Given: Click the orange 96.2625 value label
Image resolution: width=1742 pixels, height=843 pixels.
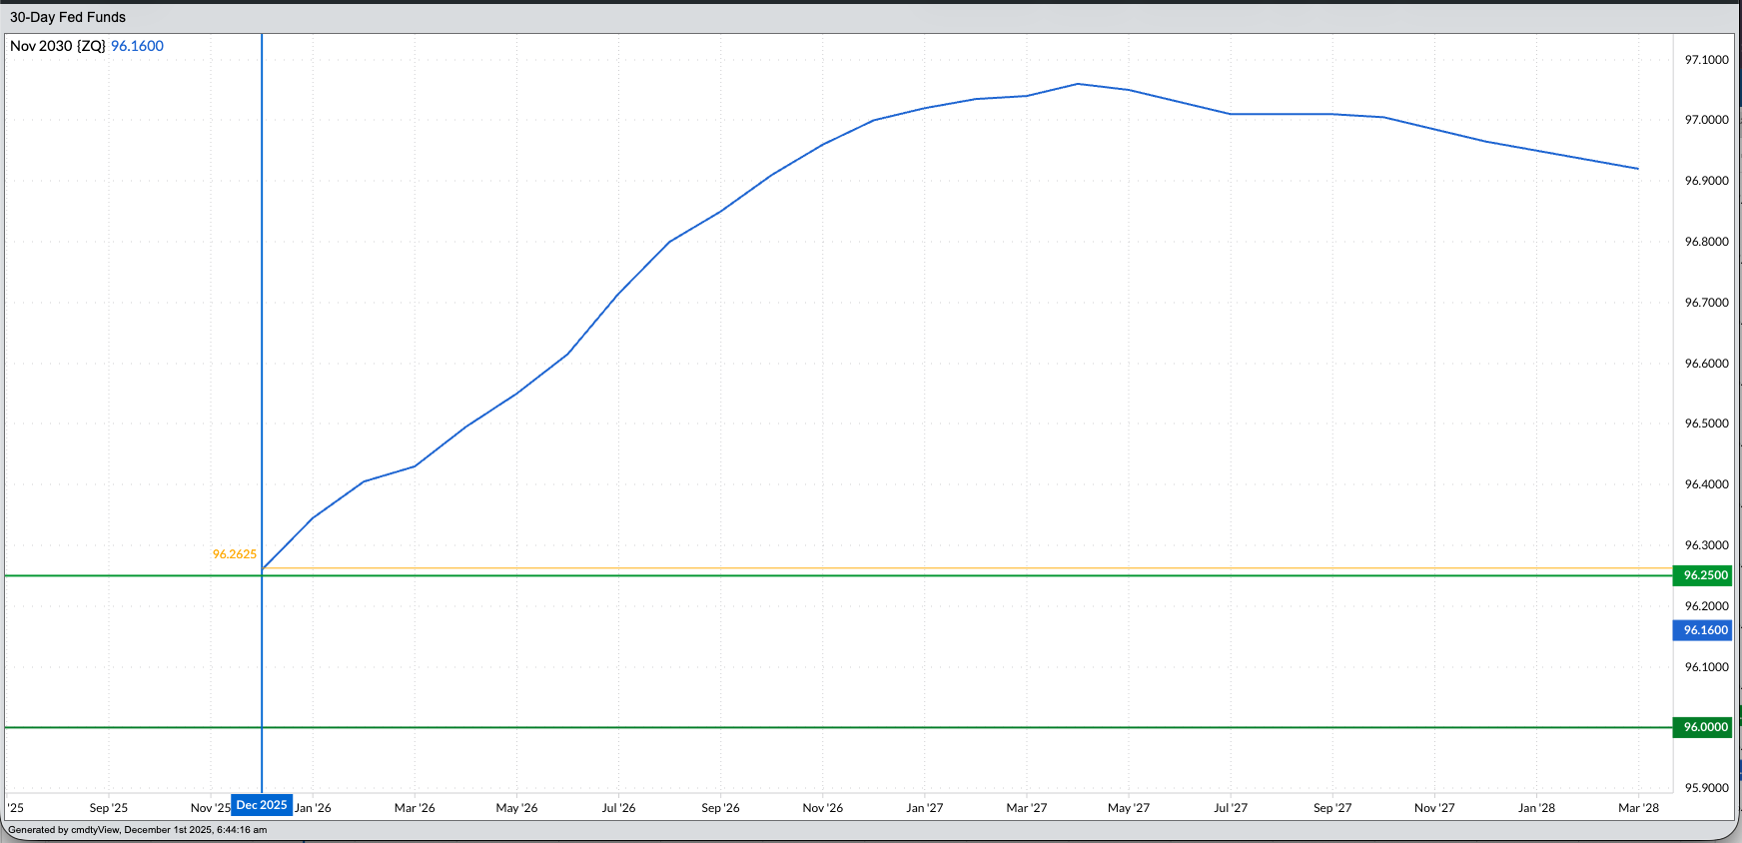Looking at the screenshot, I should coord(234,554).
